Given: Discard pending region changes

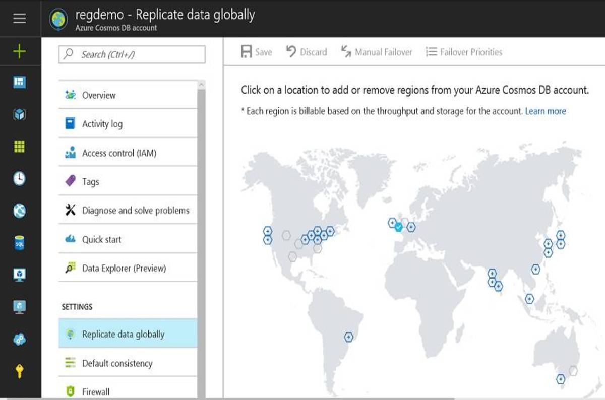Looking at the screenshot, I should tap(306, 51).
